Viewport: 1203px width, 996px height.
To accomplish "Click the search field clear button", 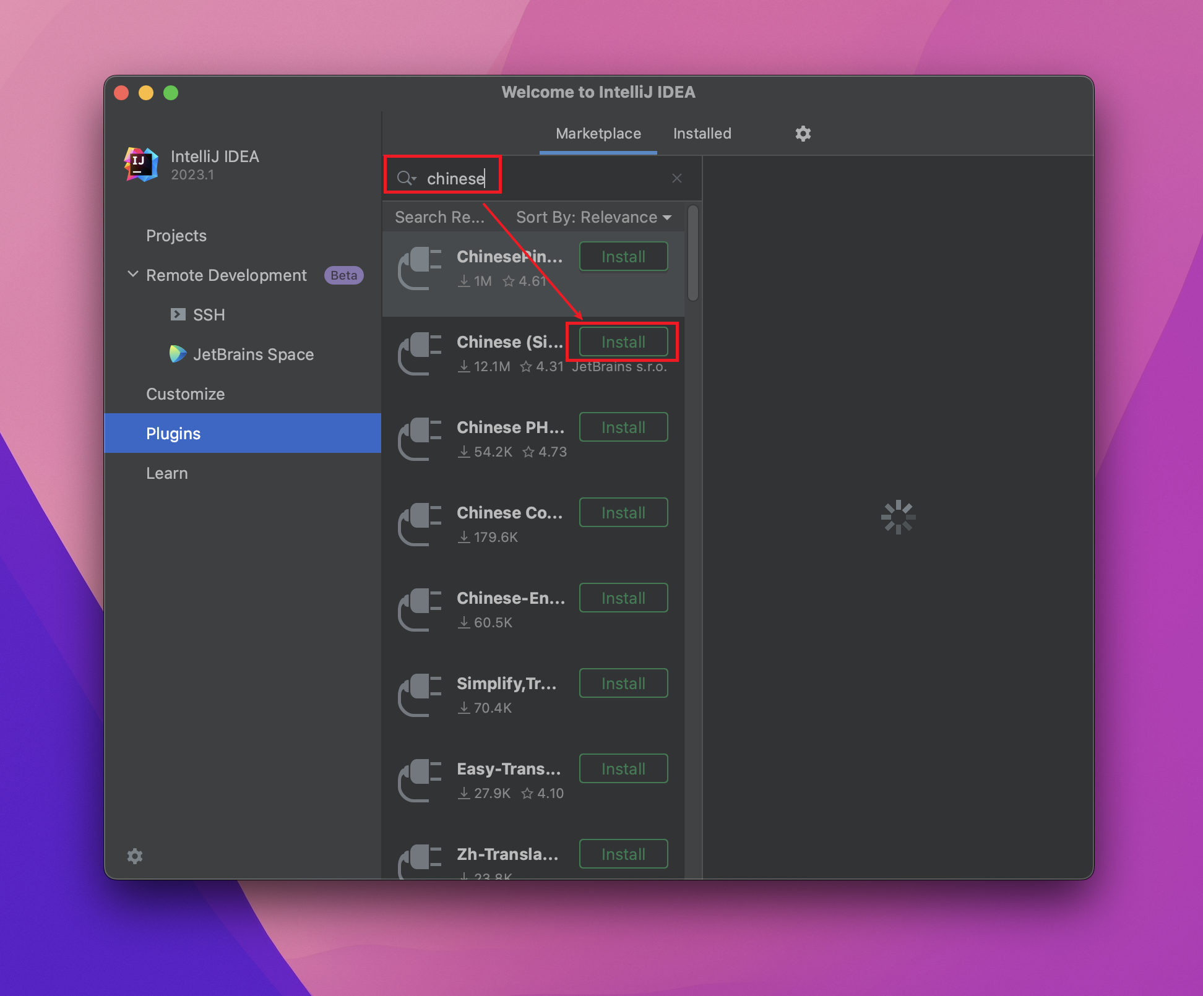I will tap(678, 178).
